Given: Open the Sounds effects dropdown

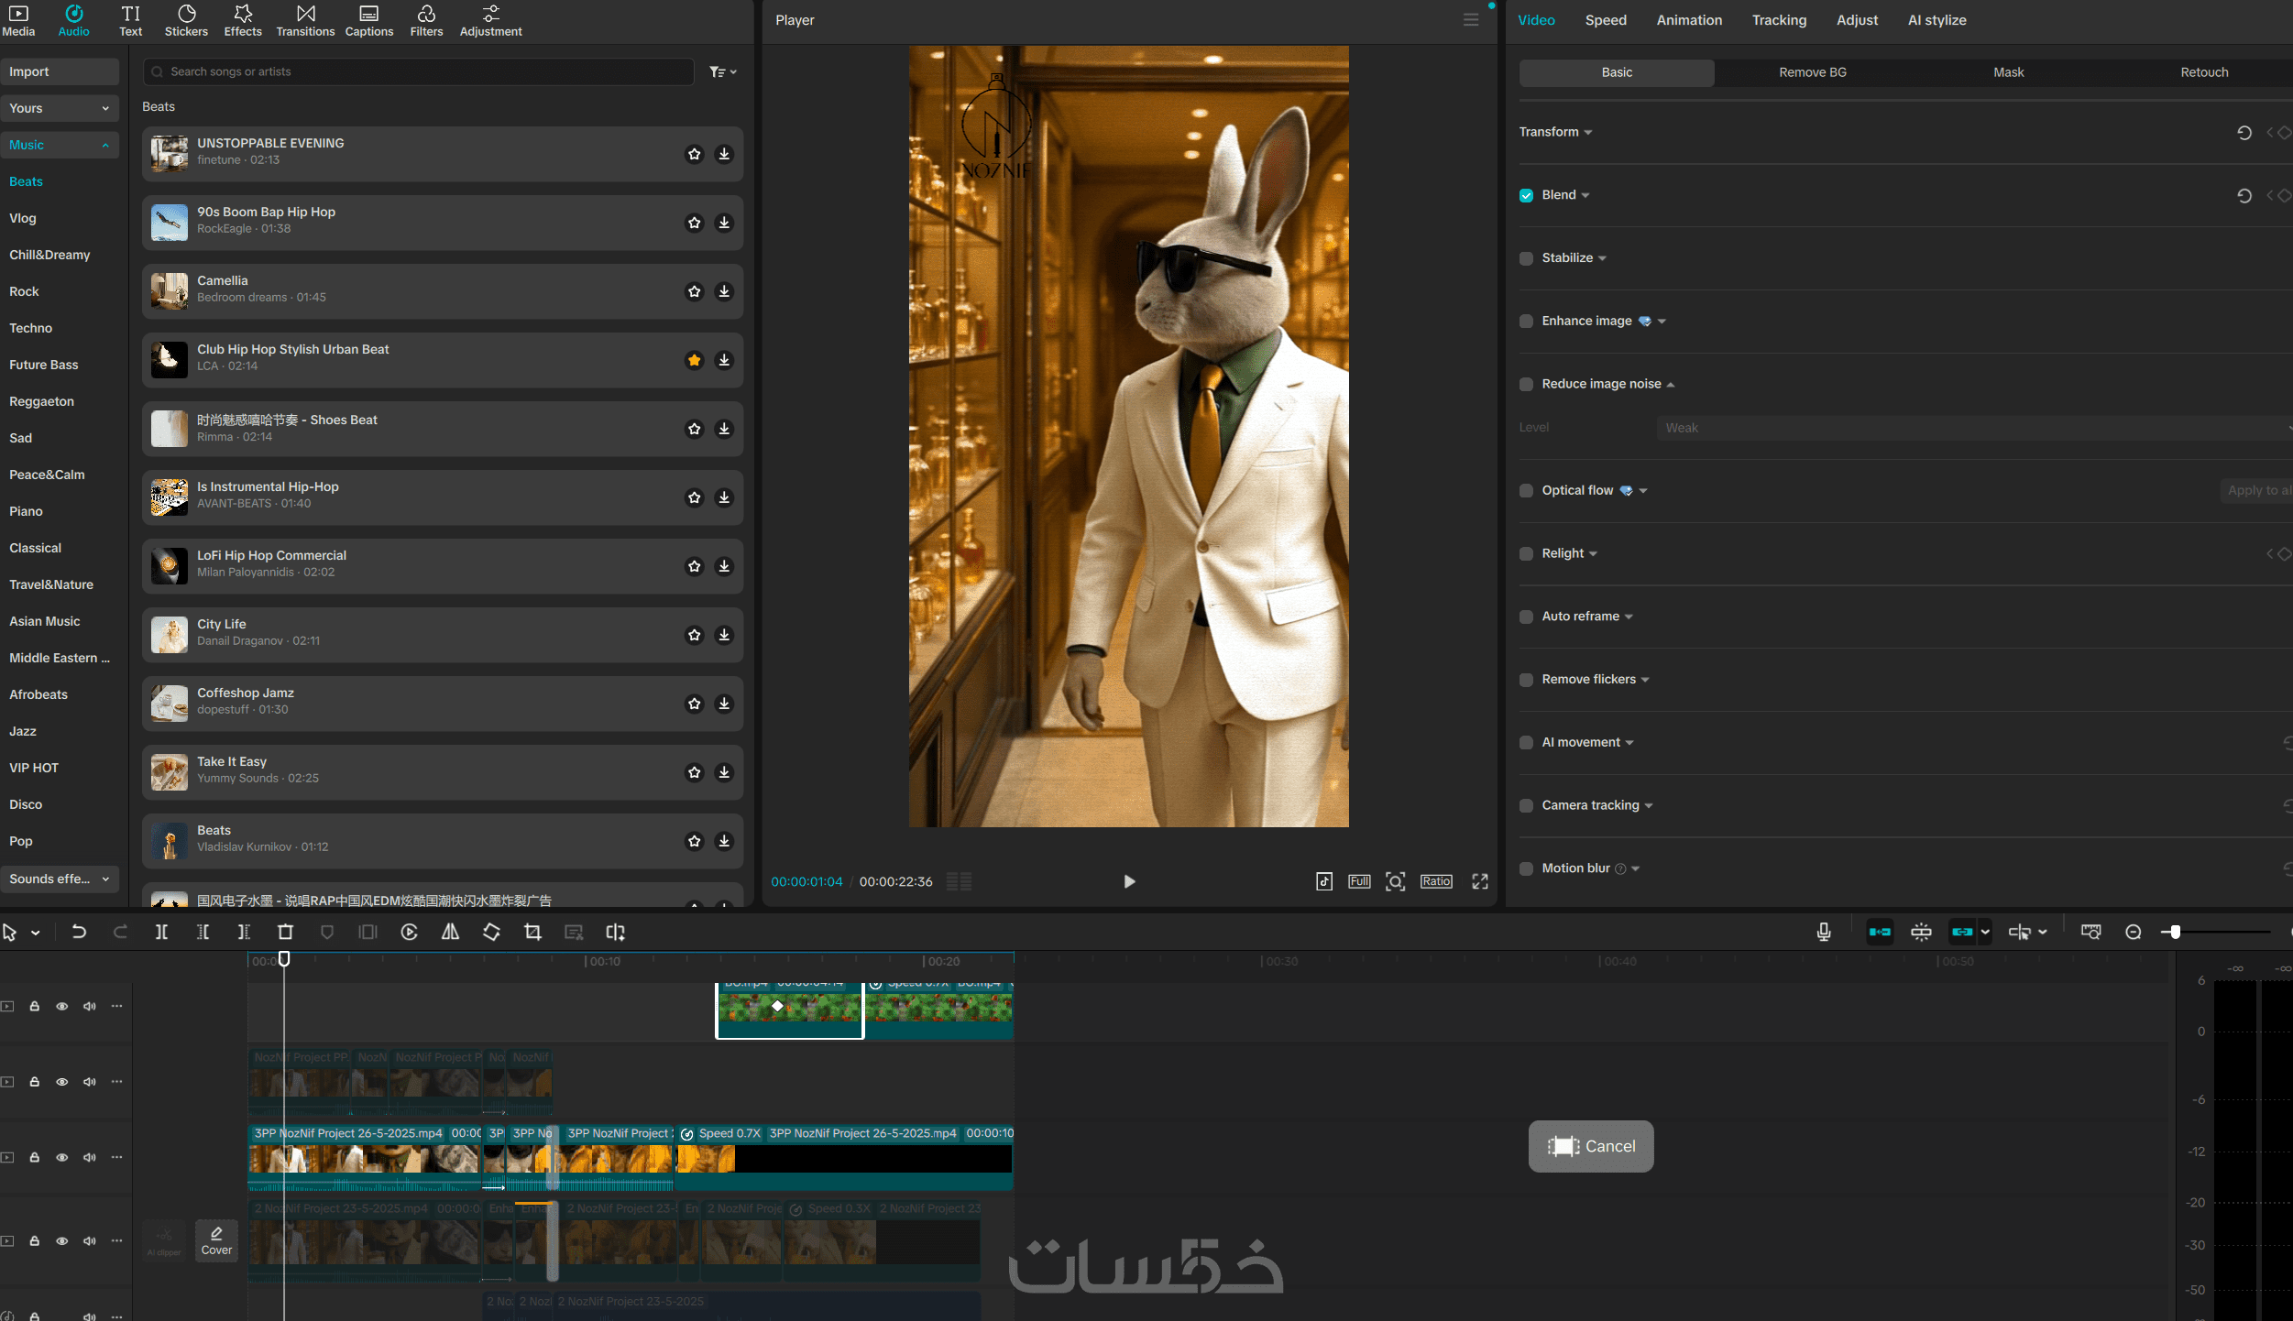Looking at the screenshot, I should (x=60, y=879).
